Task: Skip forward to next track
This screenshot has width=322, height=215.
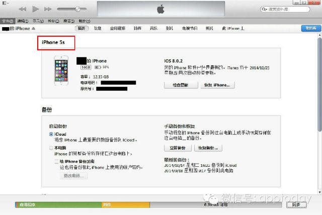Action: pos(48,9)
